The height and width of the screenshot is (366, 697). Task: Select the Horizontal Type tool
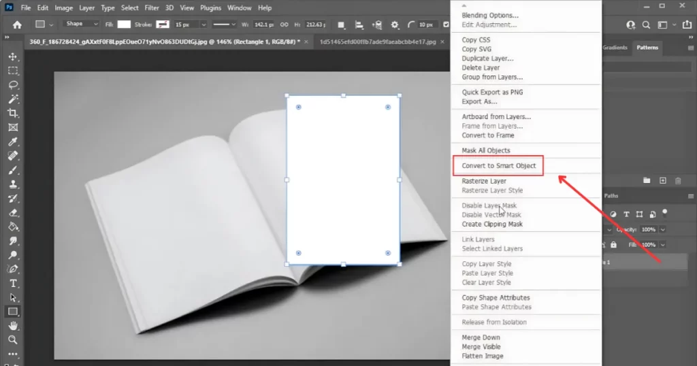click(13, 284)
